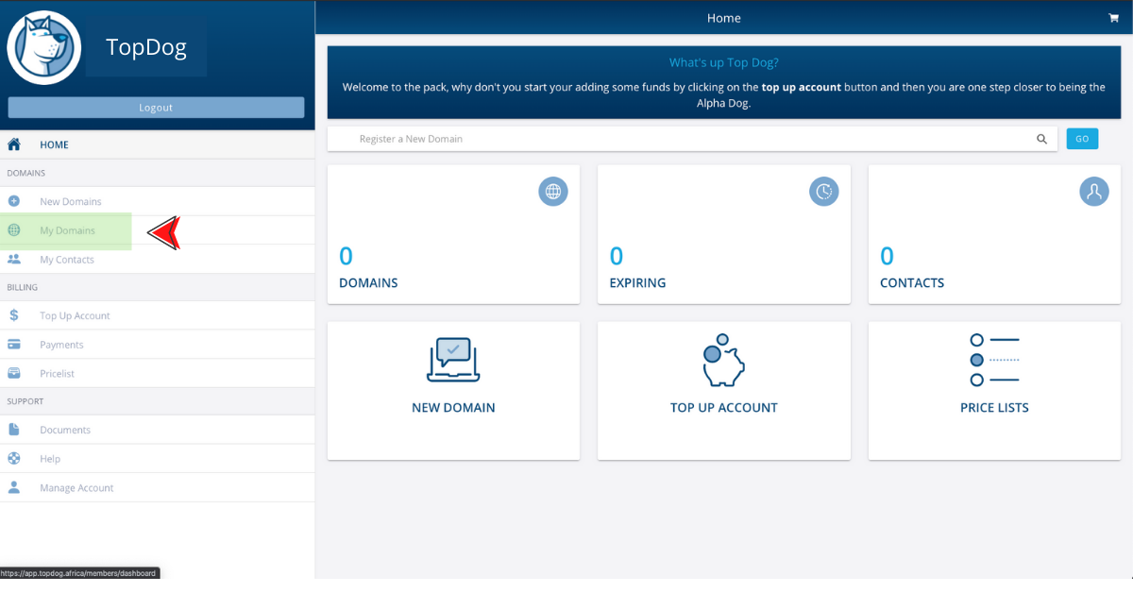The height and width of the screenshot is (593, 1133).
Task: Go to My Domains in sidebar
Action: [157, 230]
